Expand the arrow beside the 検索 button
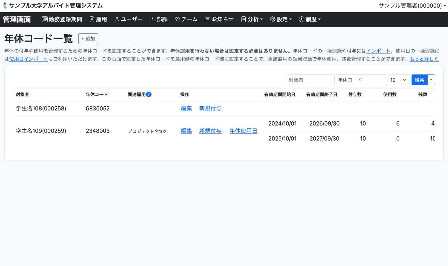 coord(431,80)
